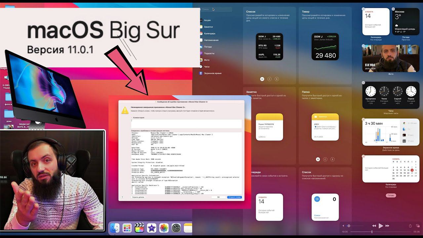The width and height of the screenshot is (423, 238).
Task: Open iMovie star icon in Dock
Action: pos(151,228)
